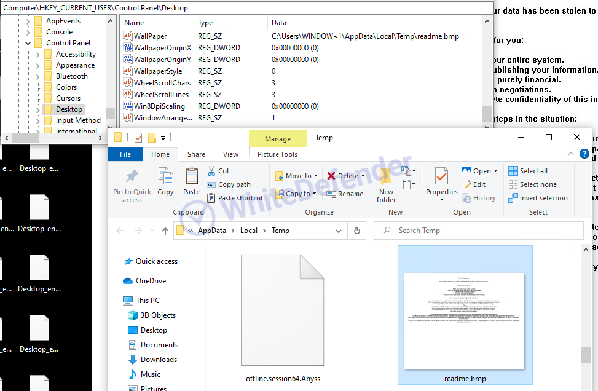Click the WallPaper registry value icon
Image resolution: width=598 pixels, height=391 pixels.
pos(127,36)
